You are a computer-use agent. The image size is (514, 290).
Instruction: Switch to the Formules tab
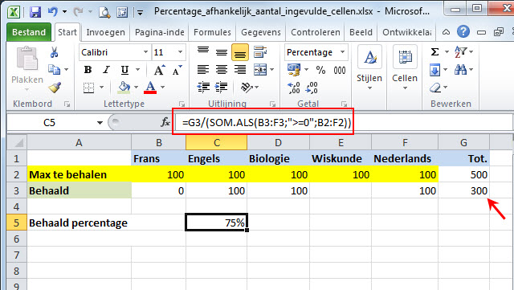(x=212, y=32)
